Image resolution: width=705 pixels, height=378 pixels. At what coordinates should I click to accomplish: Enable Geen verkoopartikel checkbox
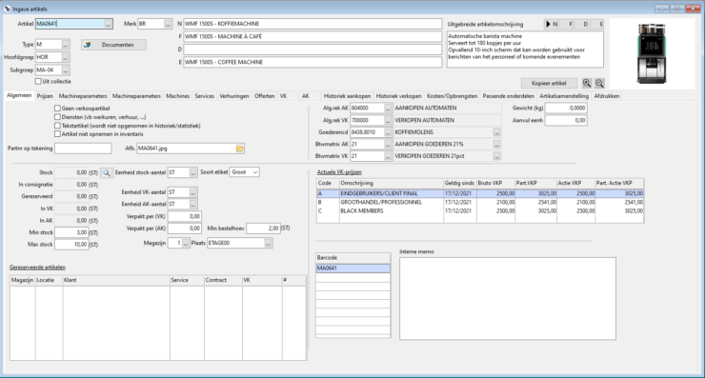[57, 109]
